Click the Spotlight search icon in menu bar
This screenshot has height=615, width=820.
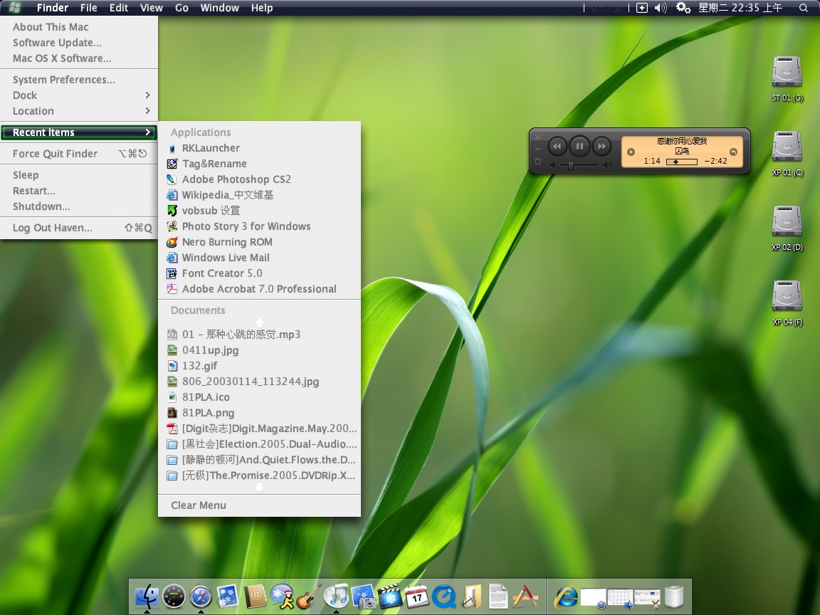click(804, 8)
